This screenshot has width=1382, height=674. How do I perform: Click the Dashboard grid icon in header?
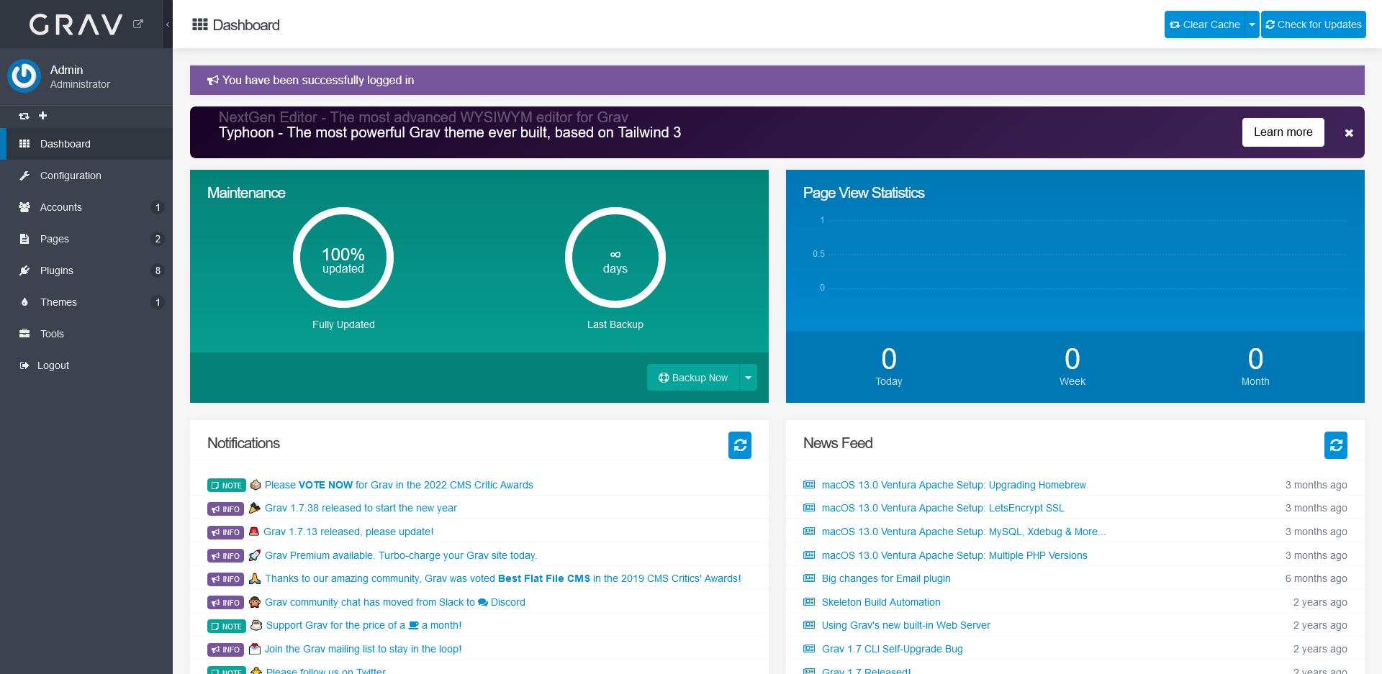(200, 24)
